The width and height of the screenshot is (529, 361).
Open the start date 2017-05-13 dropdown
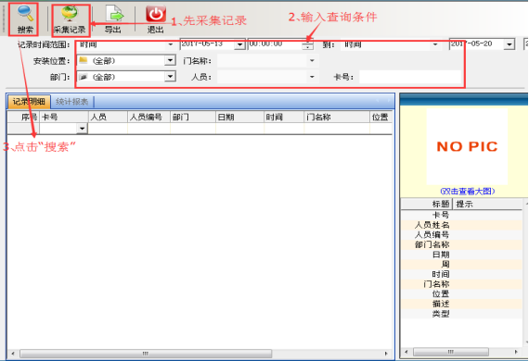coord(239,44)
